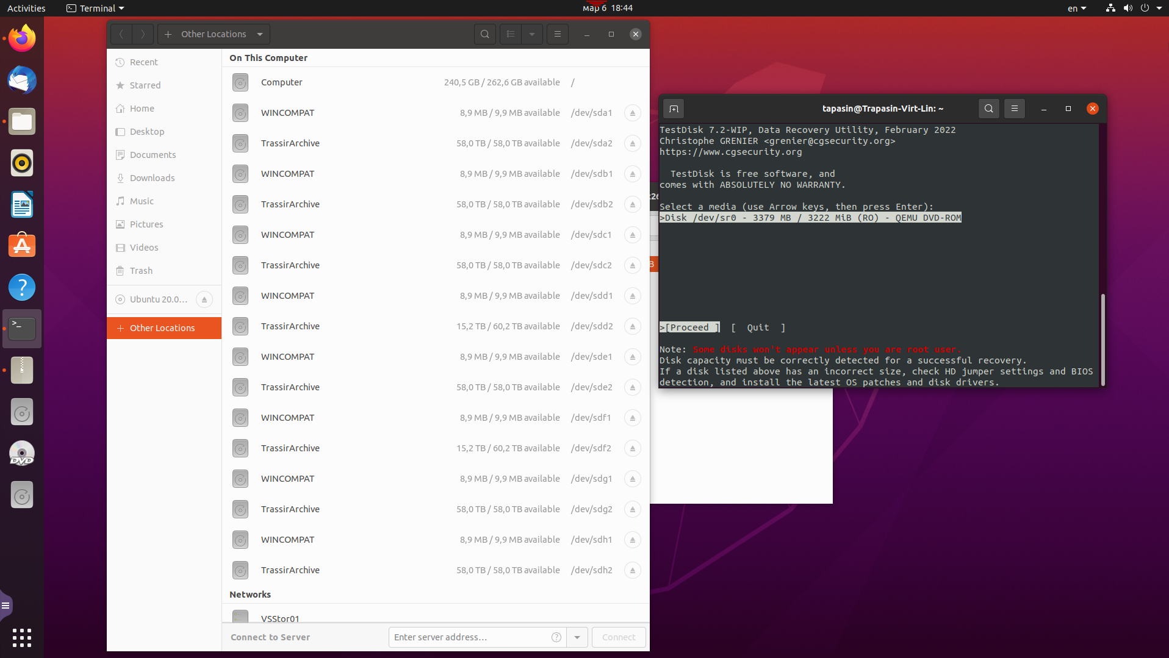The height and width of the screenshot is (658, 1169).
Task: Open Documents in the sidebar
Action: 164,155
